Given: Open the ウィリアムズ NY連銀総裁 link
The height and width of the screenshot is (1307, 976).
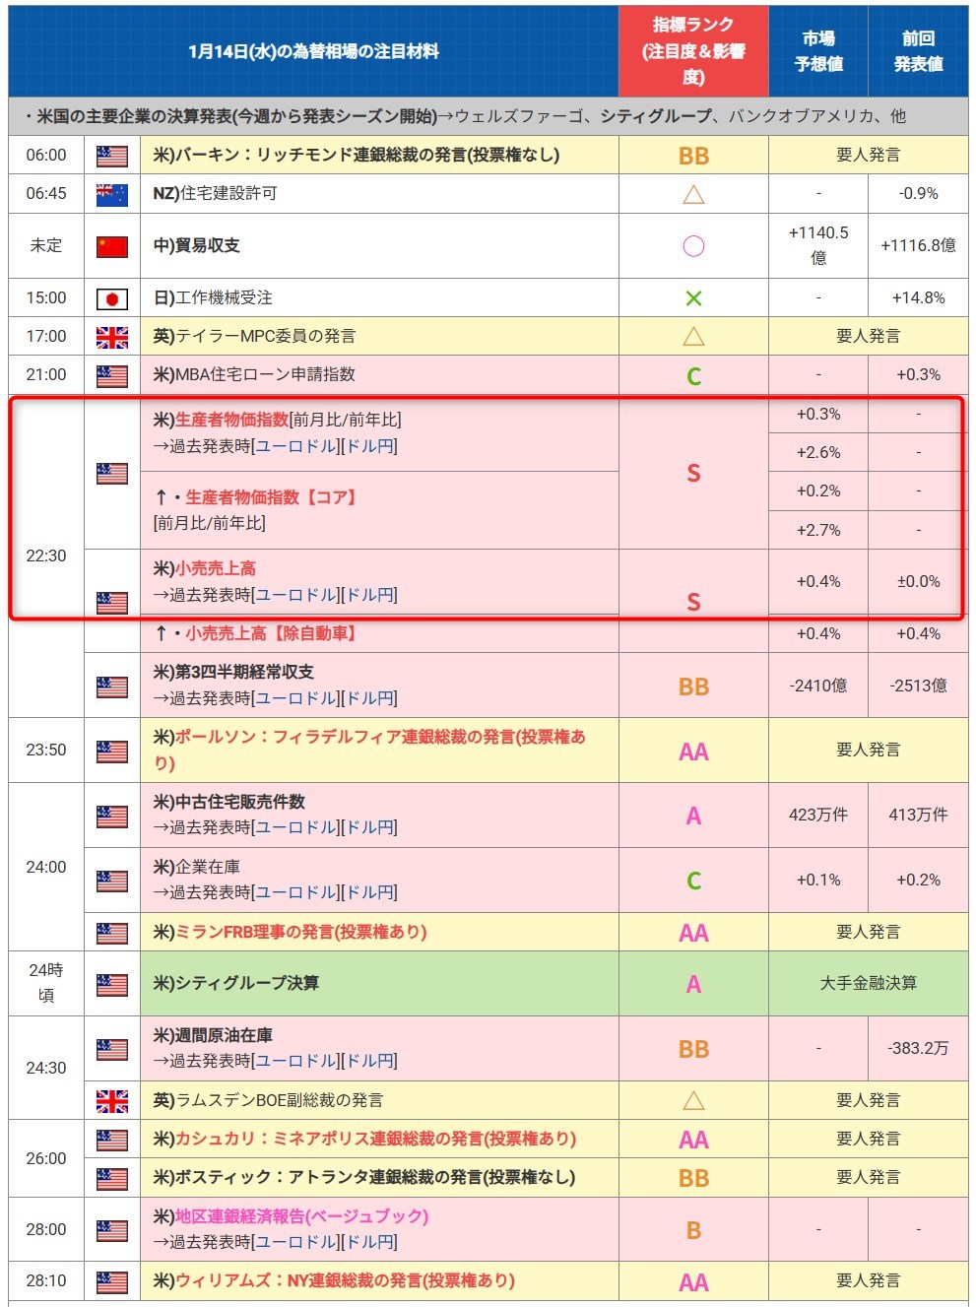Looking at the screenshot, I should [345, 1280].
